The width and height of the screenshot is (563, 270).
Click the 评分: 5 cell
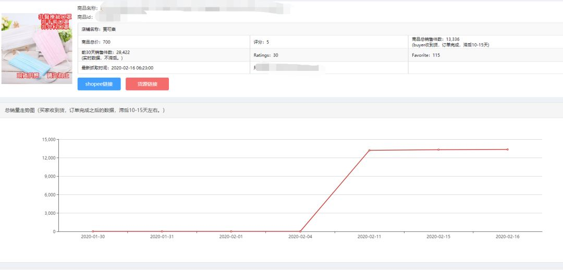(x=329, y=42)
